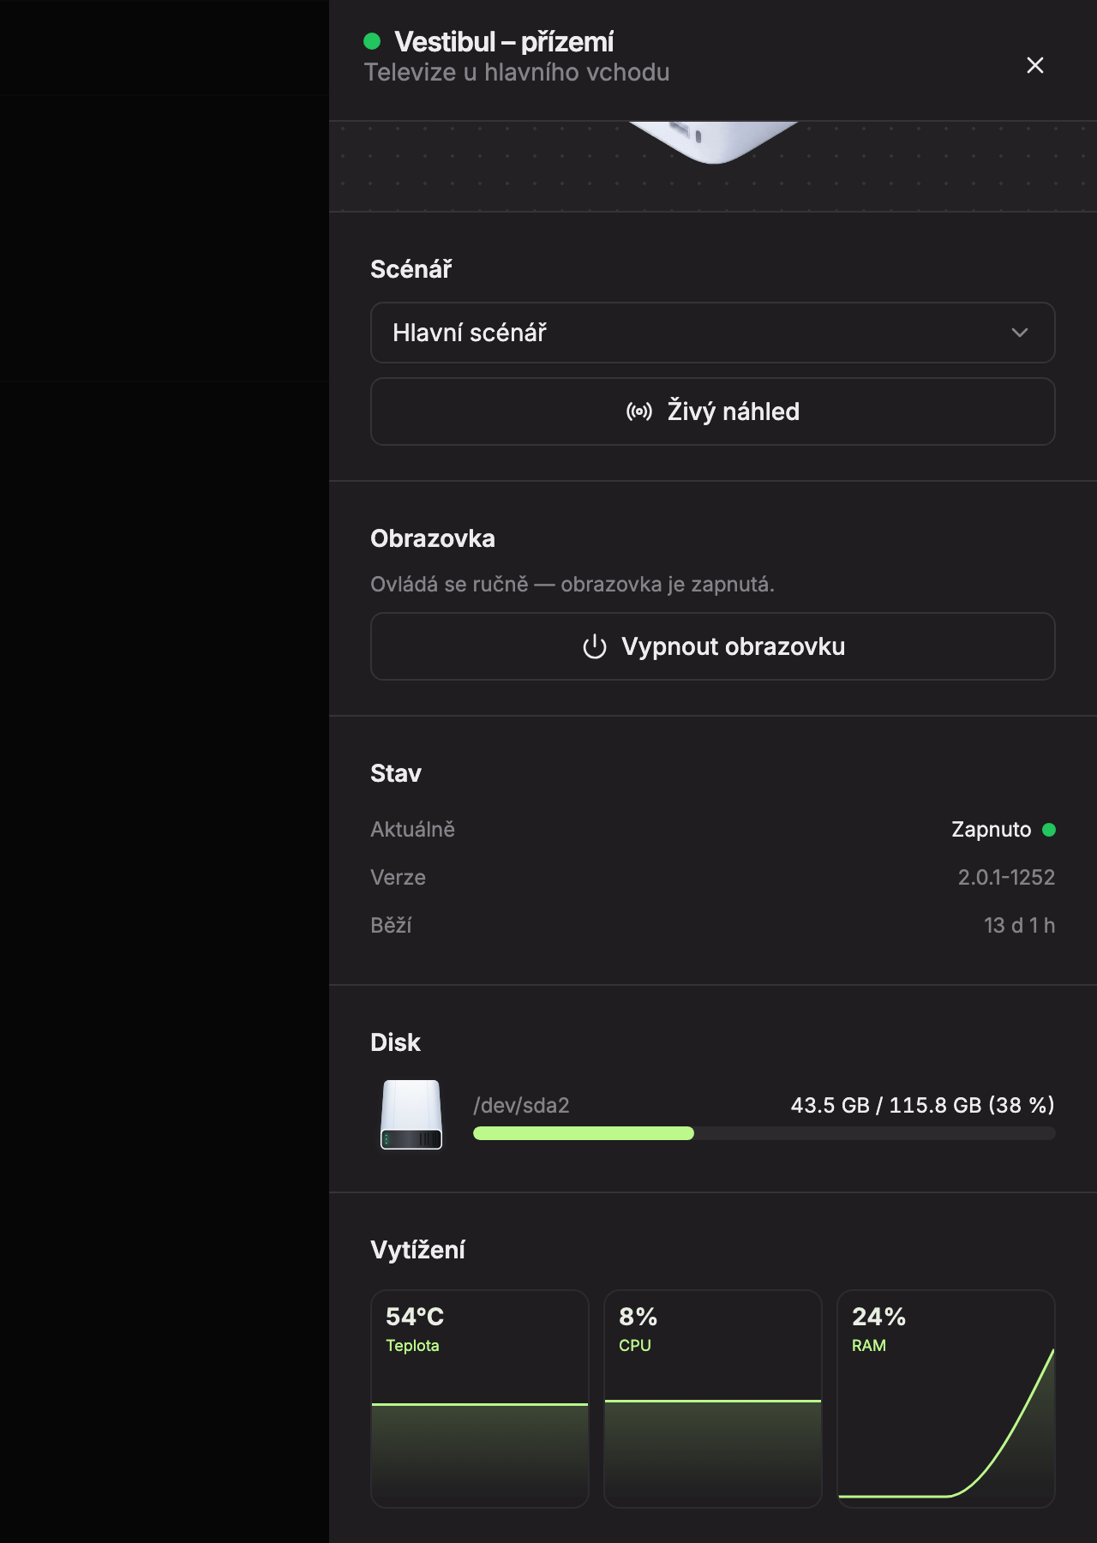Open the Teplota 54°C chart card
Image resolution: width=1097 pixels, height=1543 pixels.
(x=480, y=1399)
